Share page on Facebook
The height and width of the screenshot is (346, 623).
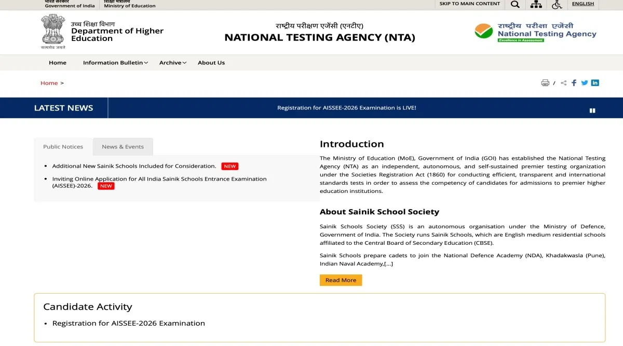(574, 83)
